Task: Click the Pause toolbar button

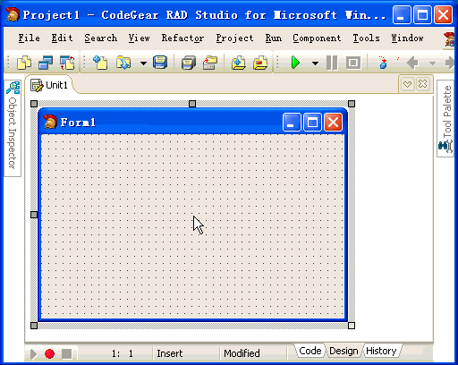Action: pos(332,63)
